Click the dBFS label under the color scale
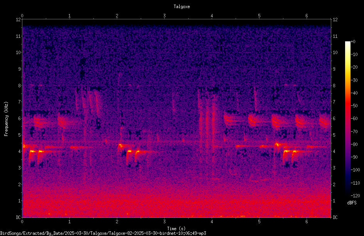 [352, 203]
